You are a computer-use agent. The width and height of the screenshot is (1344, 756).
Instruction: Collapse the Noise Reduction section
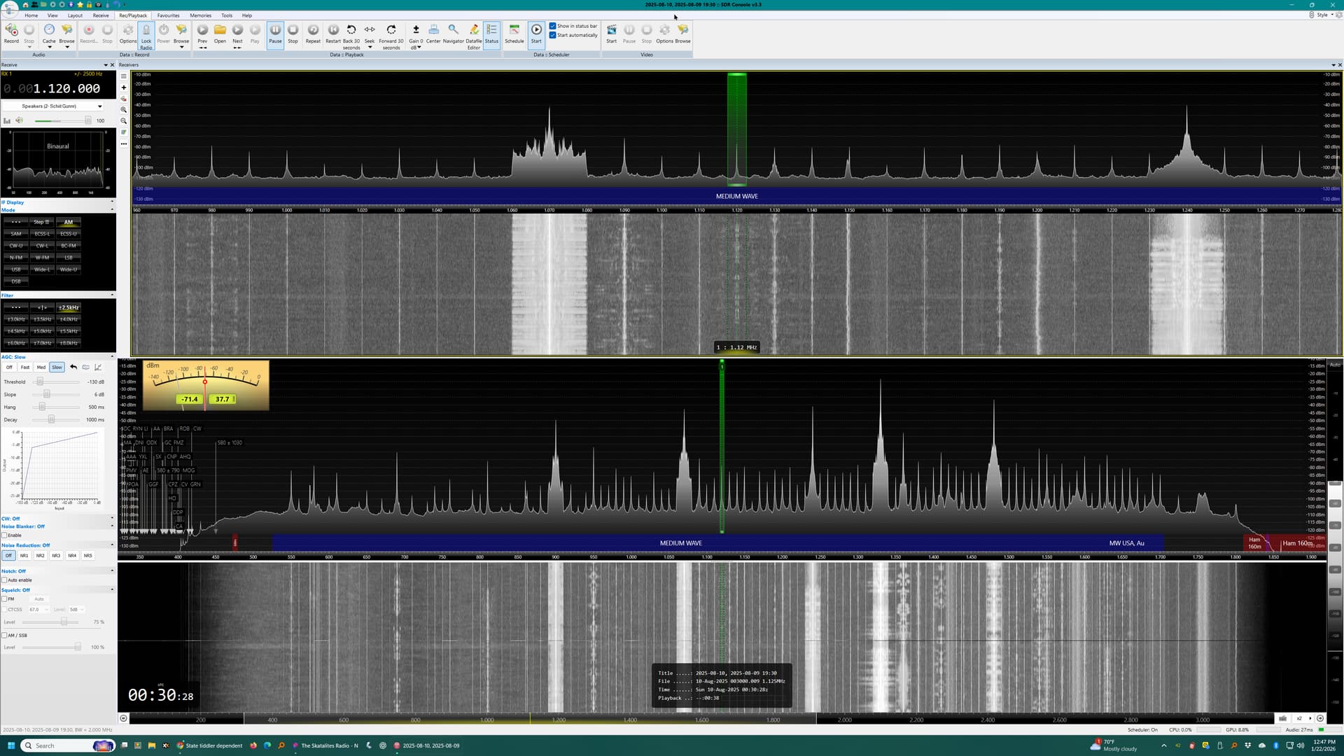tap(112, 545)
